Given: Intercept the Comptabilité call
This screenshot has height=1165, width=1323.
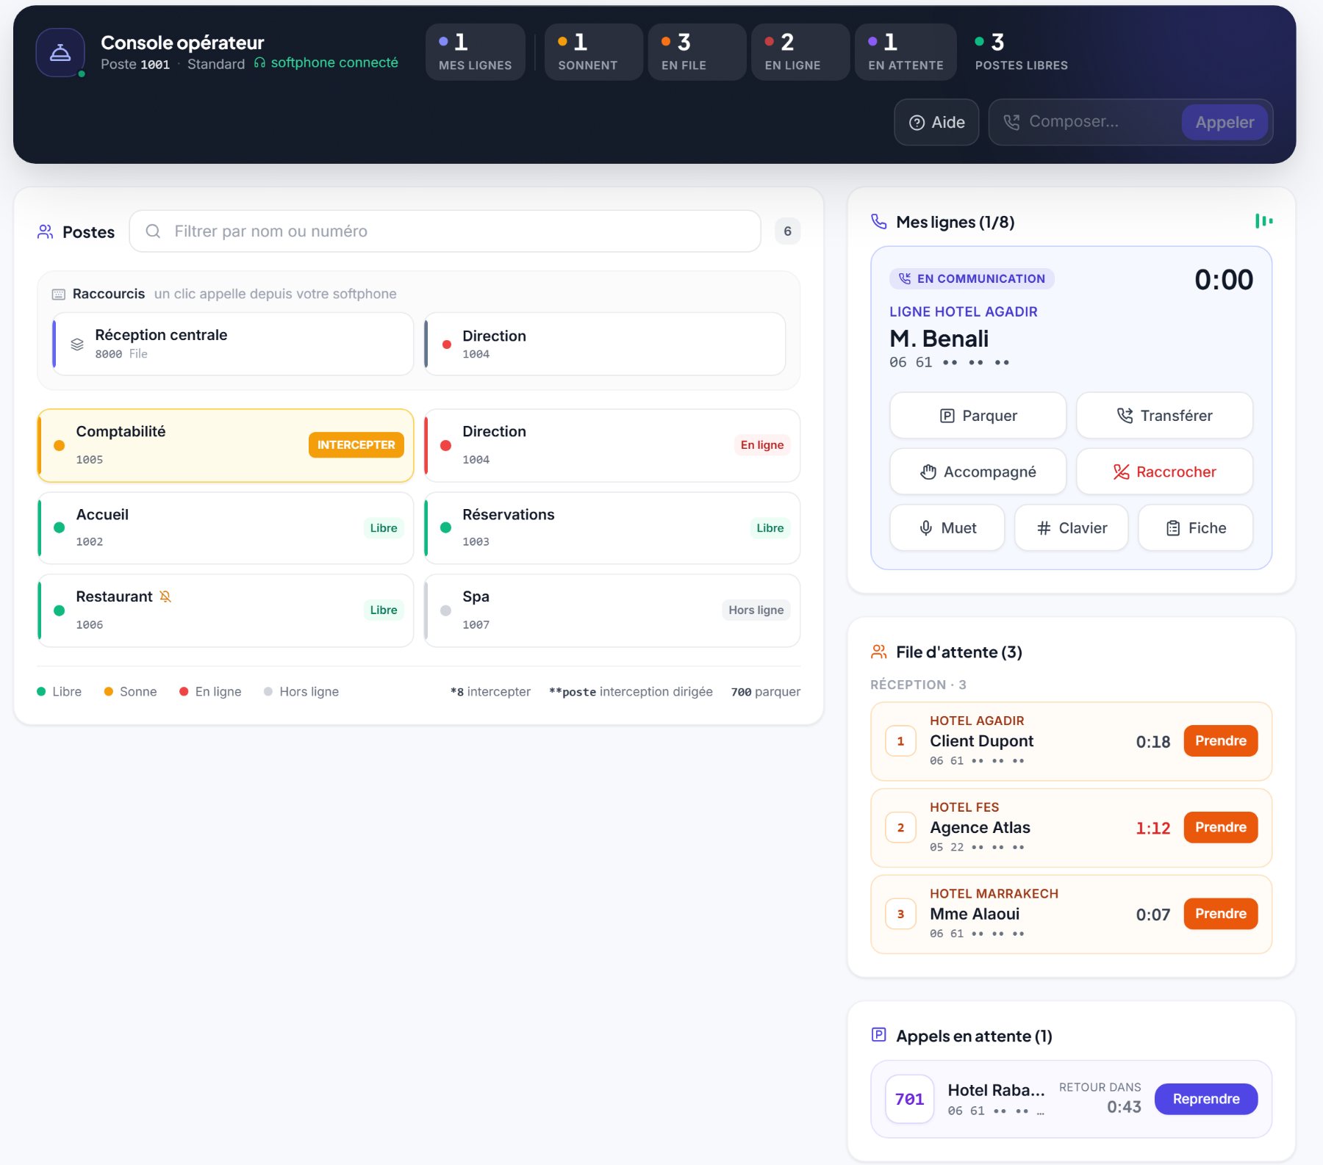Looking at the screenshot, I should (356, 445).
